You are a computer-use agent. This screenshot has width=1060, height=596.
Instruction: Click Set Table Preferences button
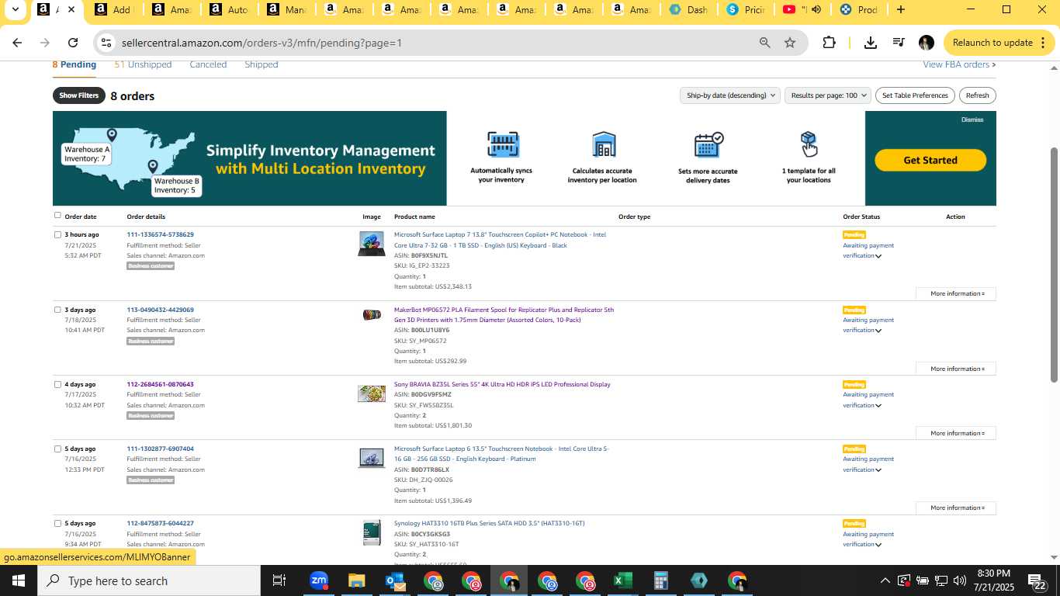coord(915,95)
